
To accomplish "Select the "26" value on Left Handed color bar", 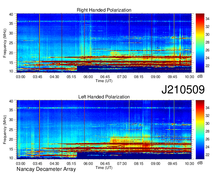I will click(207, 139).
